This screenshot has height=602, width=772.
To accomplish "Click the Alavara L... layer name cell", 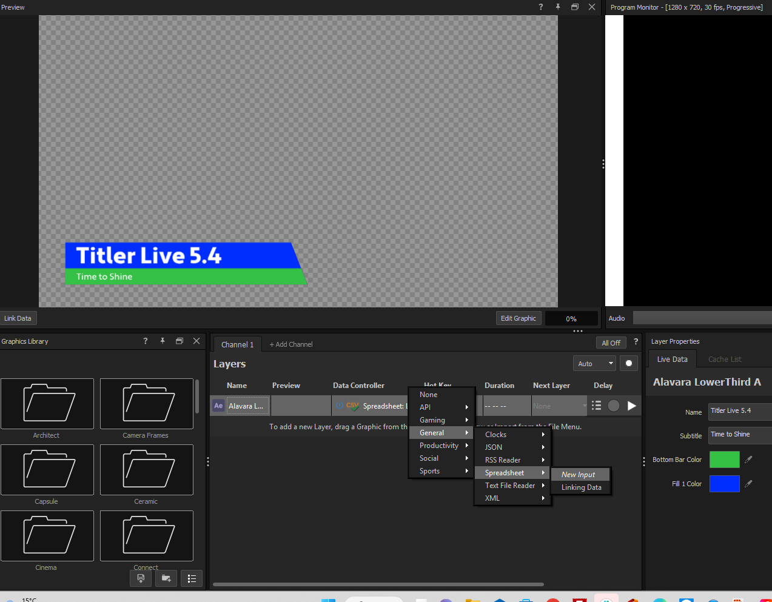I will tap(248, 406).
